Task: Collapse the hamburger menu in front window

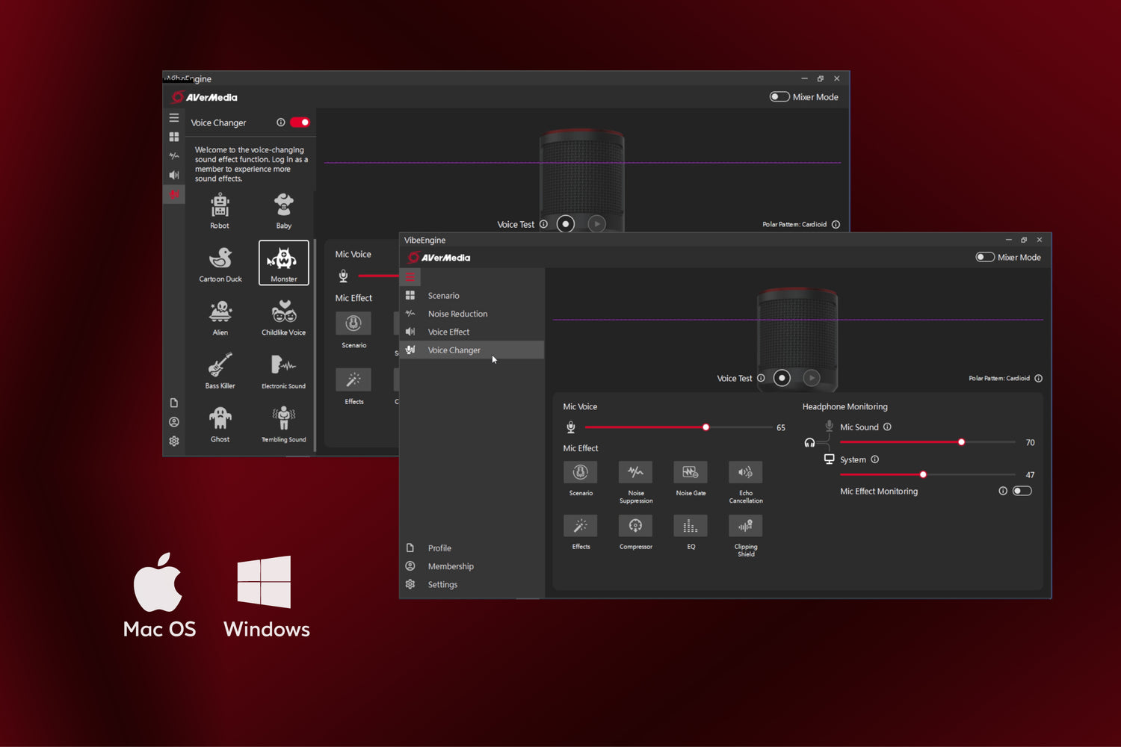Action: coord(410,277)
